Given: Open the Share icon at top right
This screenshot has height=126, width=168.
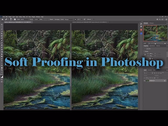Looking at the screenshot, I should [x=166, y=19].
